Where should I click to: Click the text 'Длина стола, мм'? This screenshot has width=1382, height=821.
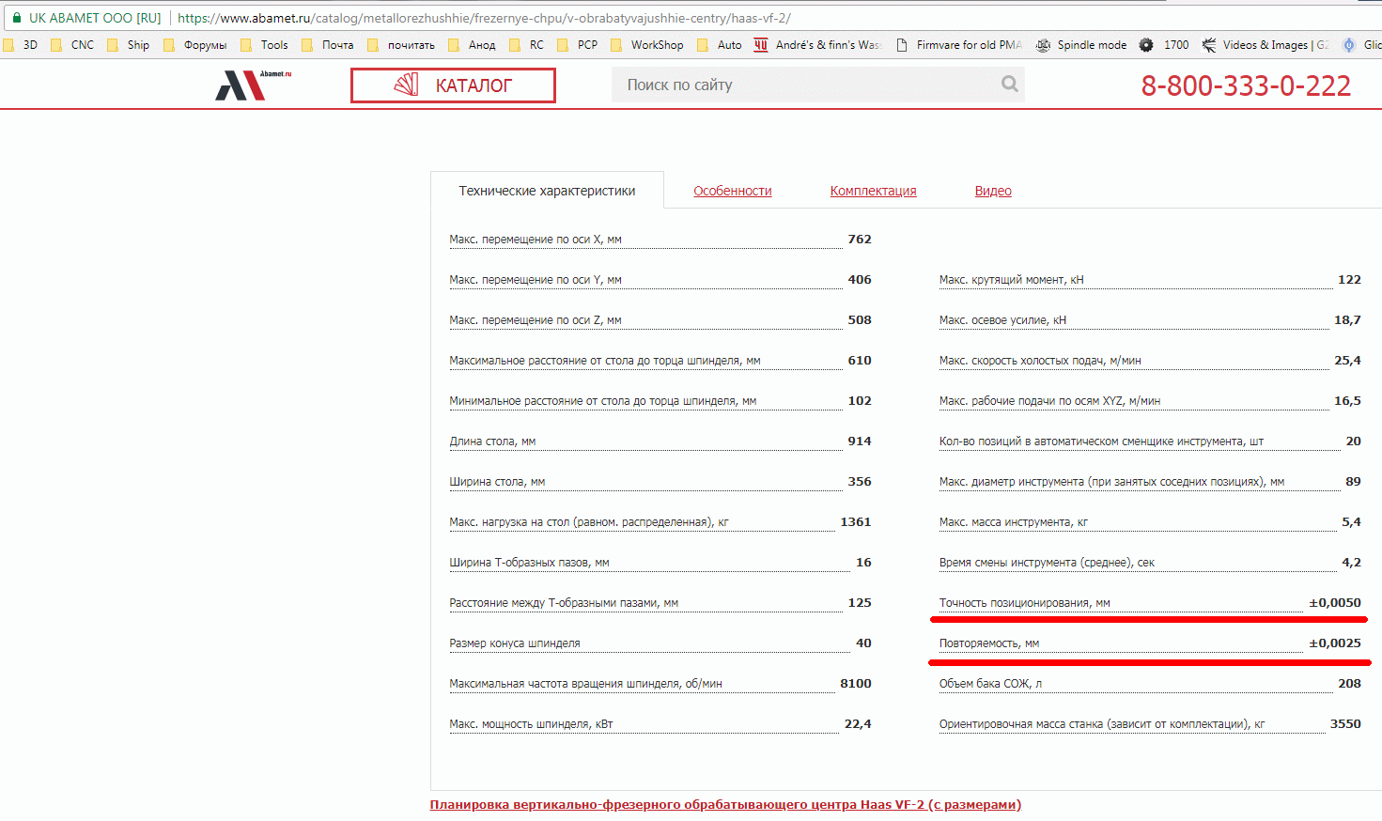point(492,441)
